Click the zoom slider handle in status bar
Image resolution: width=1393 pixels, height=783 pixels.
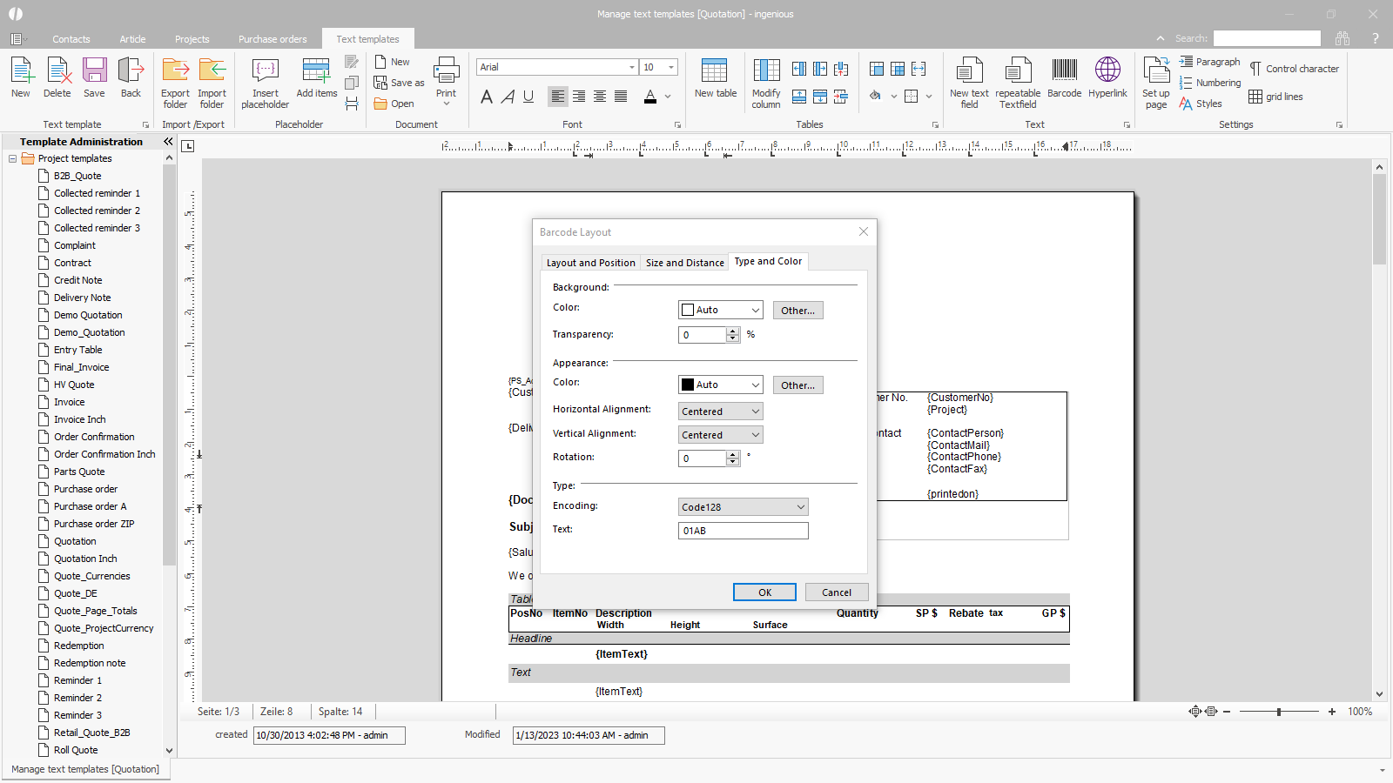tap(1279, 712)
